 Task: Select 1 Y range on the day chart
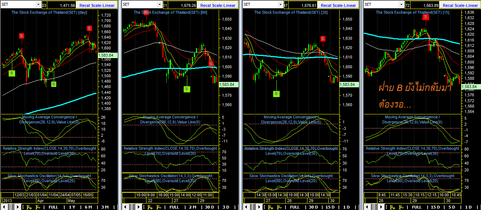click(72, 207)
